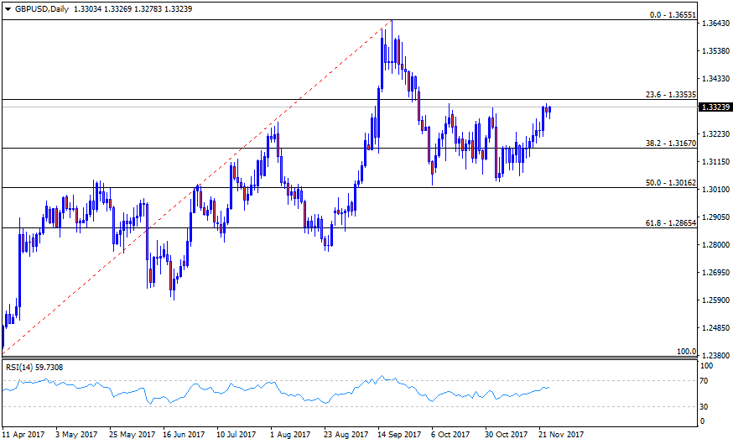Click the RSI 70 level axis label

pyautogui.click(x=705, y=380)
